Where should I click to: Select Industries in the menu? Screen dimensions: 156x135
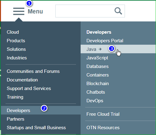[17, 58]
